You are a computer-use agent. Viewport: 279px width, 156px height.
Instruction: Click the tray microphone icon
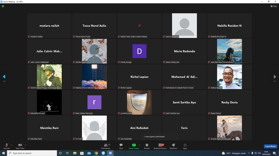pyautogui.click(x=252, y=153)
